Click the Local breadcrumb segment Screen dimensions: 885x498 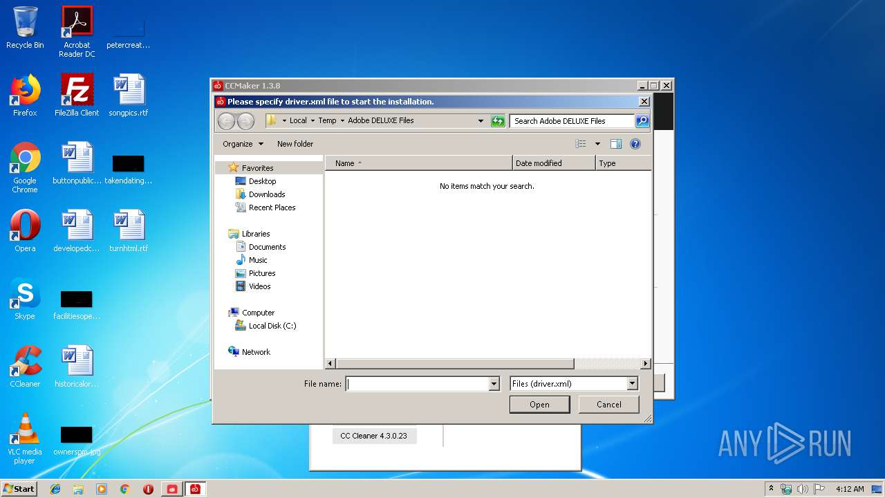298,120
